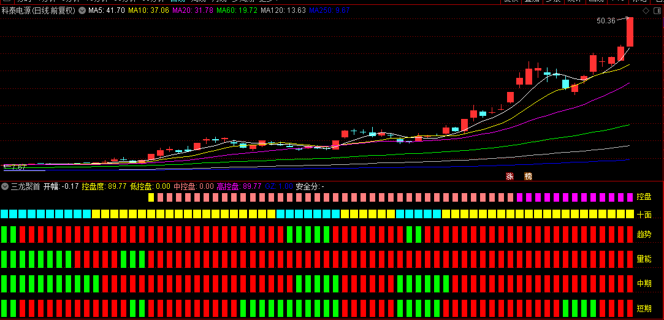Click the 短期 row label
The height and width of the screenshot is (320, 664).
coord(644,308)
